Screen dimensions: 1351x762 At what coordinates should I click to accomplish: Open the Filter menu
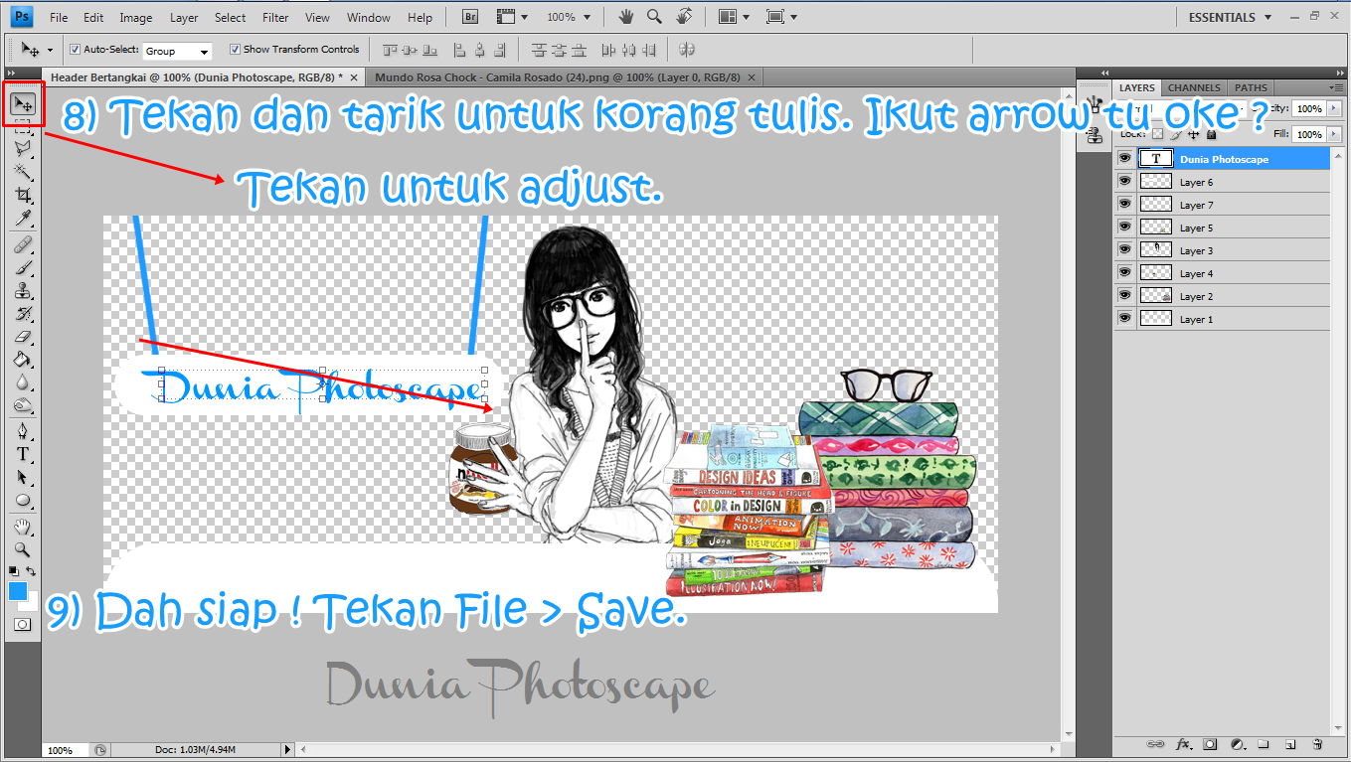(275, 17)
